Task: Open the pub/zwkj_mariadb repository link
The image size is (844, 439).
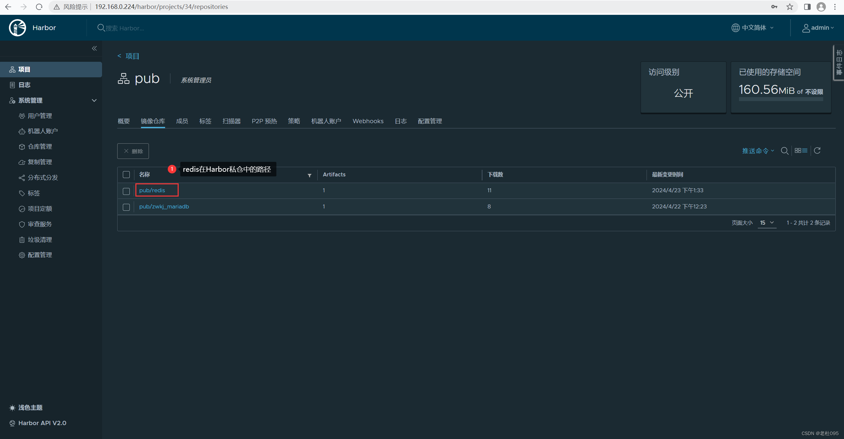Action: pos(164,206)
